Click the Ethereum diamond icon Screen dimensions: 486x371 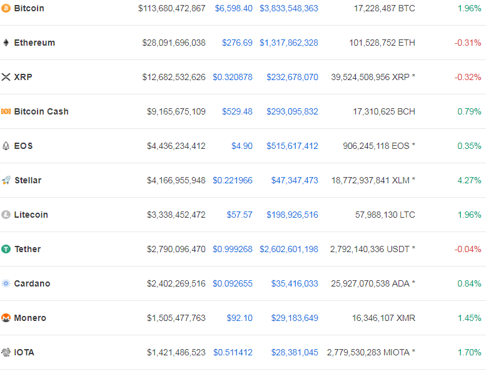(x=6, y=43)
